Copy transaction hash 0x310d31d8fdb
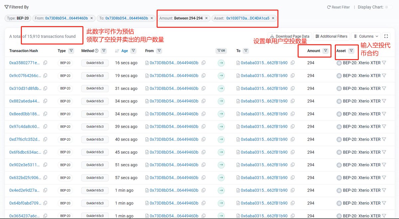Image resolution: width=399 pixels, height=219 pixels. (x=45, y=88)
